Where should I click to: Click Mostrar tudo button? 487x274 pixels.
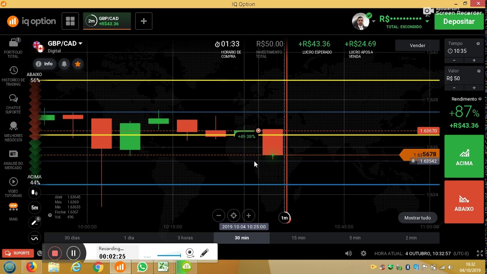[417, 218]
